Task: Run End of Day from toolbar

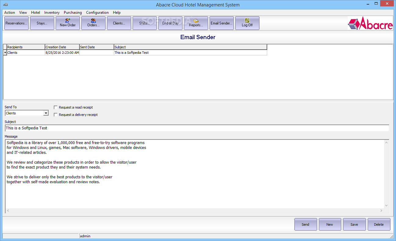Action: click(170, 23)
